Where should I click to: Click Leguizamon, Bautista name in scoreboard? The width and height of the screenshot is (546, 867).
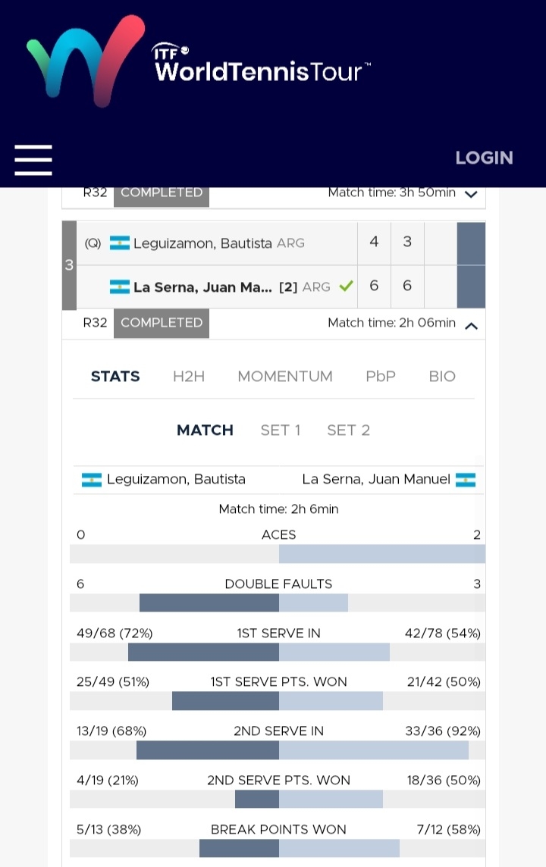202,243
